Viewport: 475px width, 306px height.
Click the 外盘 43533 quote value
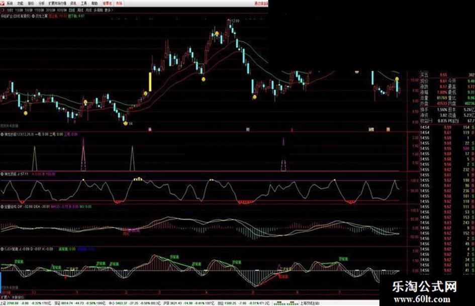pyautogui.click(x=442, y=104)
